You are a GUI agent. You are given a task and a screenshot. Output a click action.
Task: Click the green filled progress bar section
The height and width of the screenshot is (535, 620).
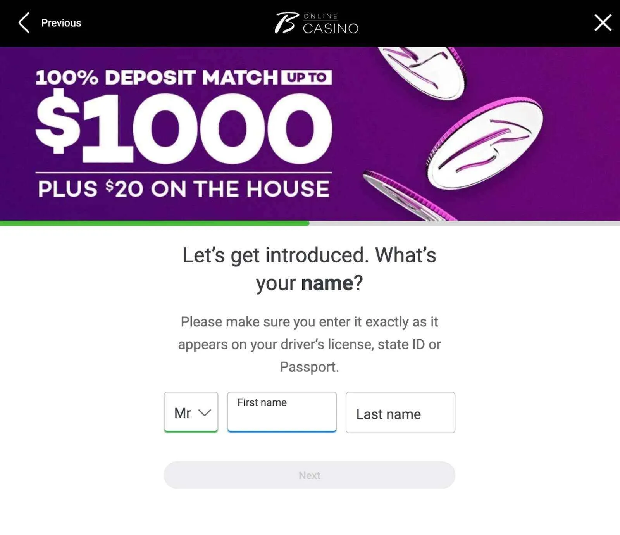point(154,223)
